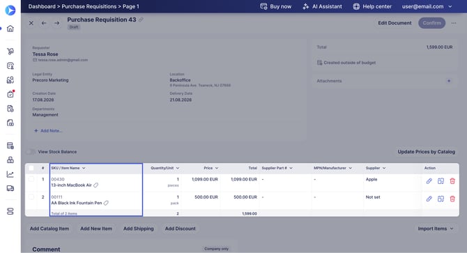Click Add Note link
The height and width of the screenshot is (253, 467).
[x=48, y=130]
